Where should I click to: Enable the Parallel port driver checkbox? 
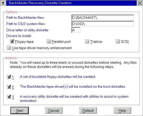point(49,42)
